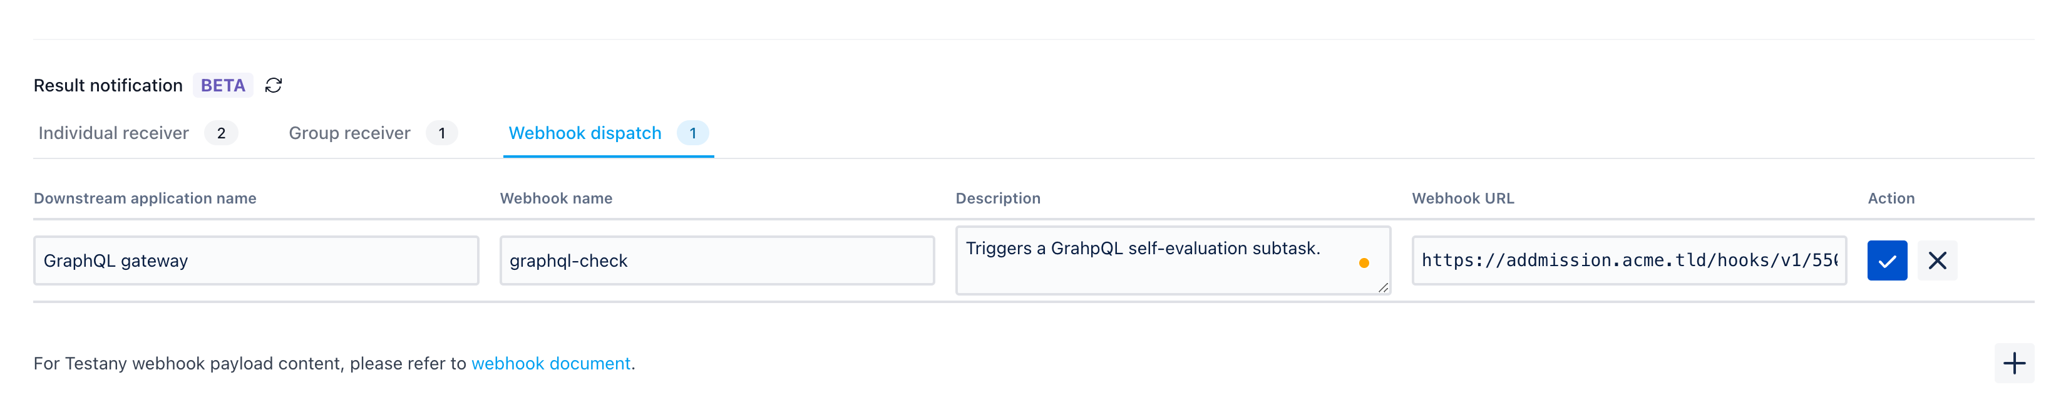2056x402 pixels.
Task: Grab the Description textarea resize handle
Action: click(1382, 288)
